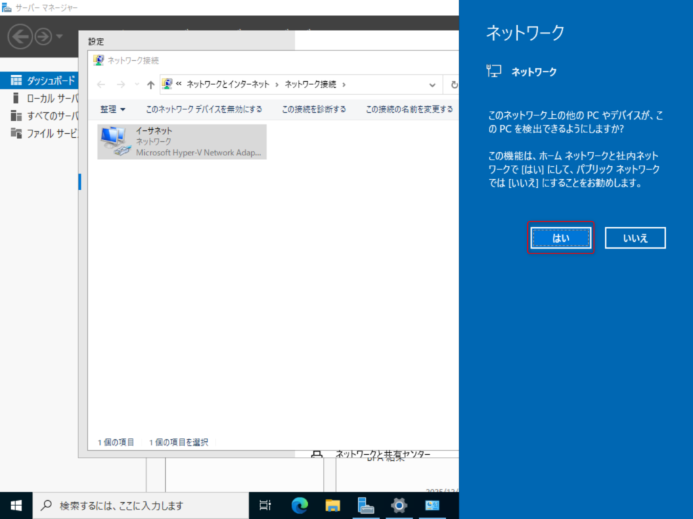This screenshot has width=693, height=519.
Task: Open the Windows Start menu
Action: pos(16,505)
